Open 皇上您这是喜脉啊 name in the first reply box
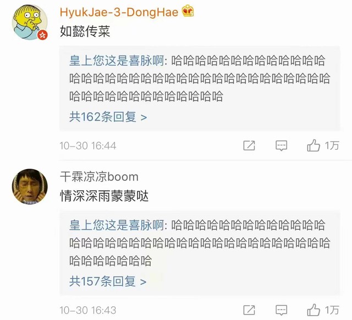The image size is (352, 320). point(117,61)
